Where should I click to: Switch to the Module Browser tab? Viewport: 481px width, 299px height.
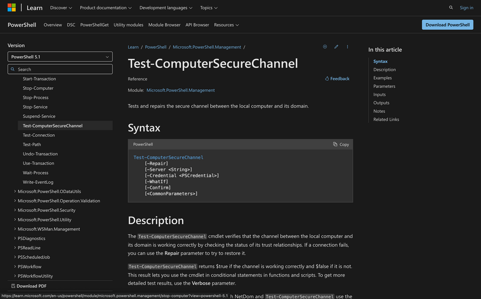(164, 24)
